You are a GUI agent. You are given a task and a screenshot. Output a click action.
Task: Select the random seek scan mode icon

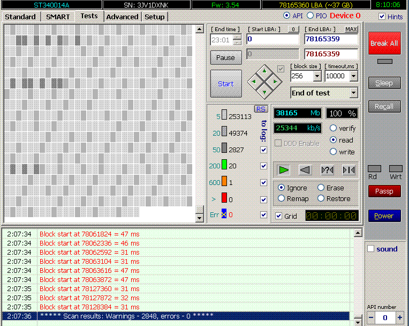(327, 170)
